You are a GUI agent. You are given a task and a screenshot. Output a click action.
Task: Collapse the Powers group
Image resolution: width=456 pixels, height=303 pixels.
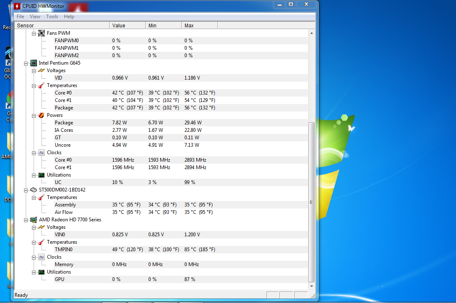pos(34,116)
